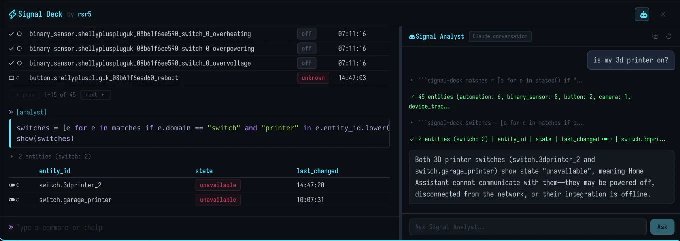Click the green '2 entities (switch: 2)' summary

[x=537, y=139]
